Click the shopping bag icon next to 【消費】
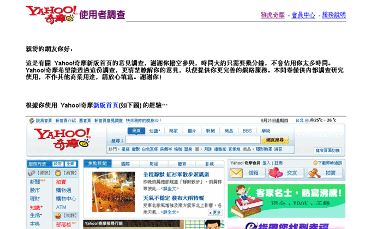Screen dimensions: 371x229 tap(58, 173)
